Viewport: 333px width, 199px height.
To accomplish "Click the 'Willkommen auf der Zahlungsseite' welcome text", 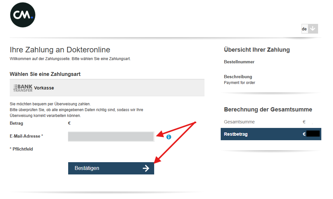I will pyautogui.click(x=70, y=59).
